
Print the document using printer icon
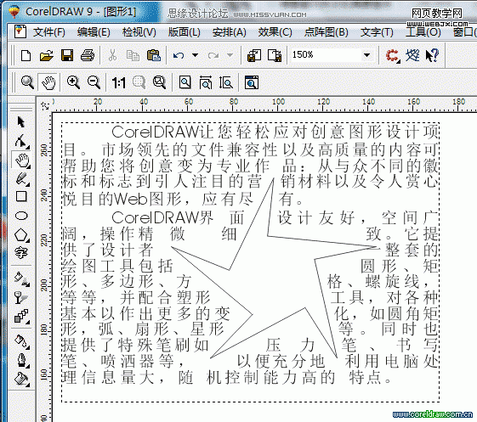[x=88, y=55]
